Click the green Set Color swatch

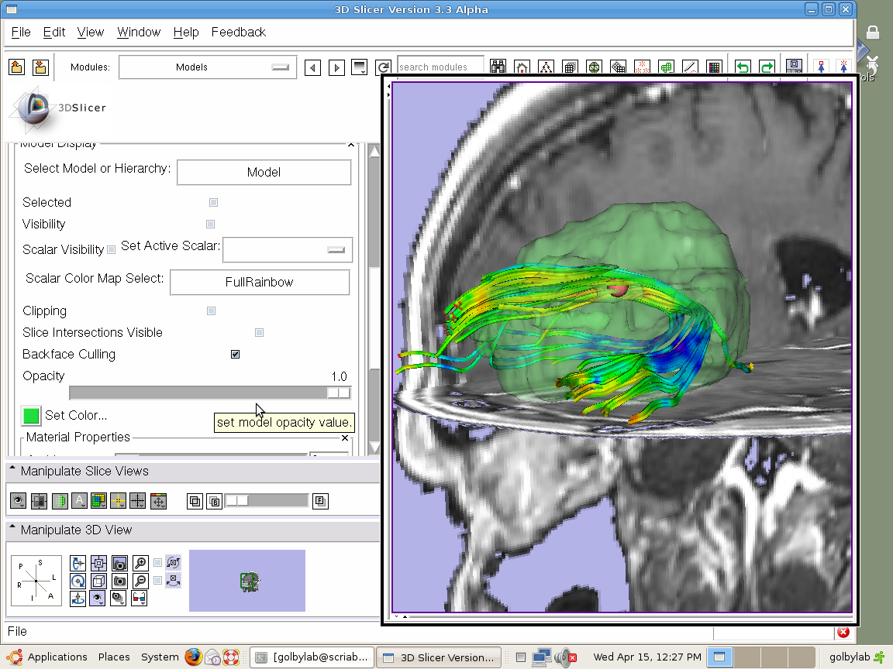[31, 416]
